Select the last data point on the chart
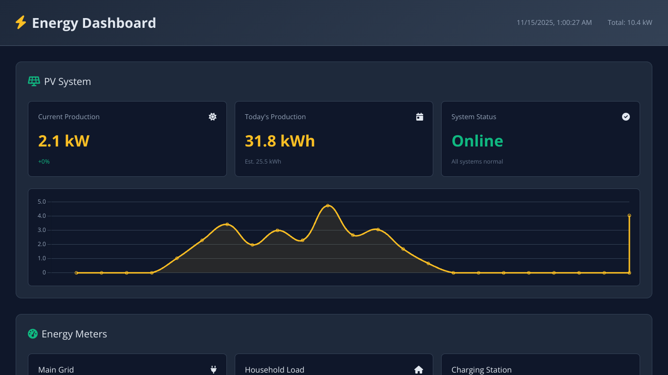This screenshot has height=375, width=668. point(629,215)
